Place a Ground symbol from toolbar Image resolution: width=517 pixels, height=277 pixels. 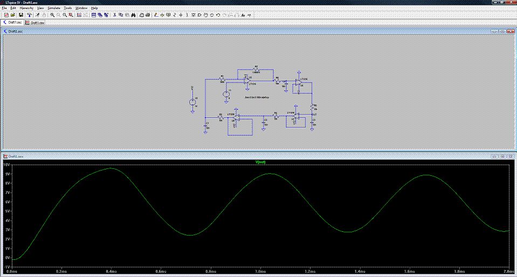(162, 15)
